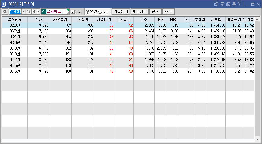Click the magnifier stock search icon

point(29,11)
